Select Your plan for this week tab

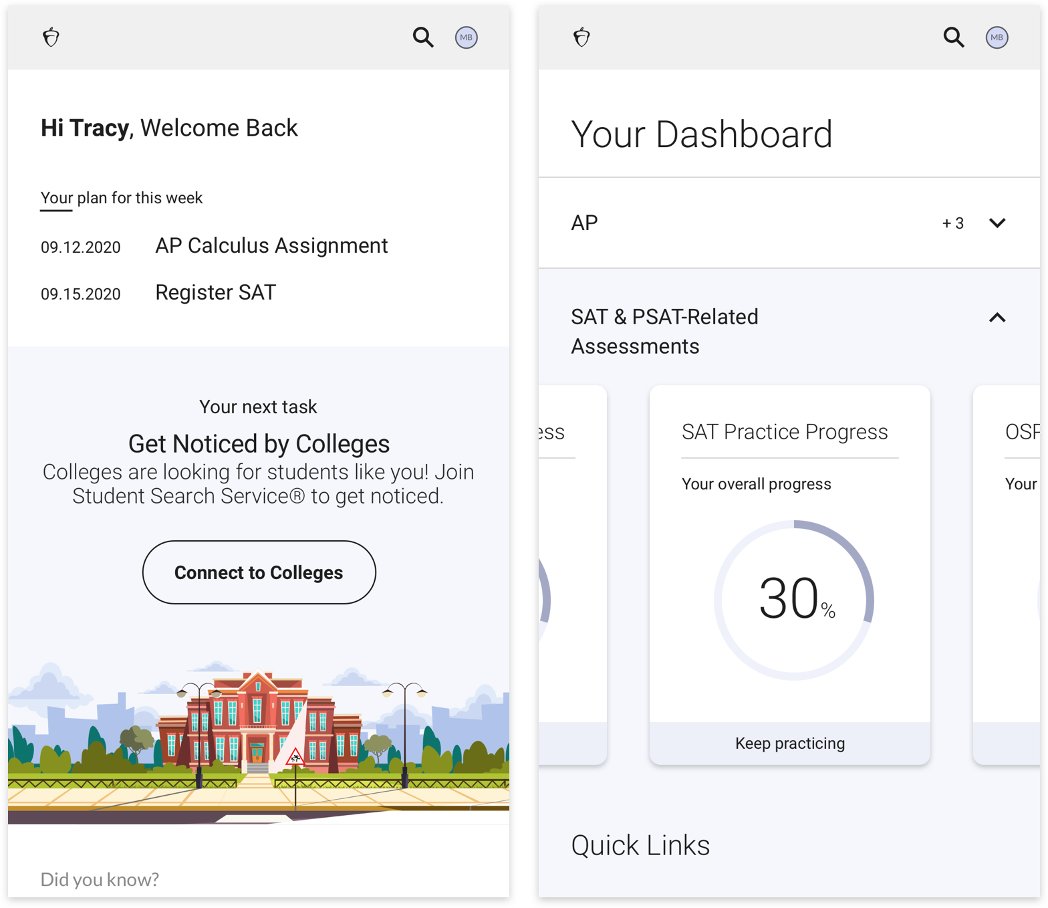click(122, 199)
